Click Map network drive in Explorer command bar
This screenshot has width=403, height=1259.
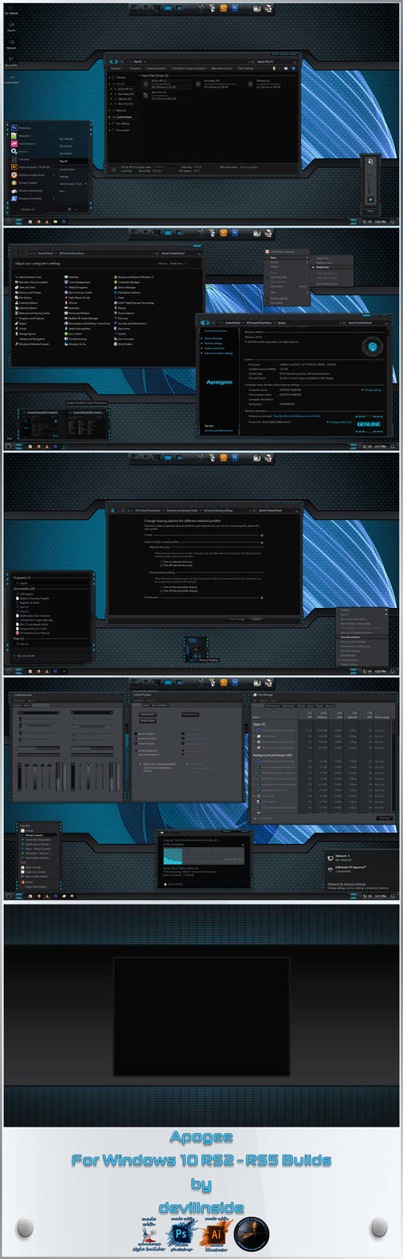pos(221,69)
